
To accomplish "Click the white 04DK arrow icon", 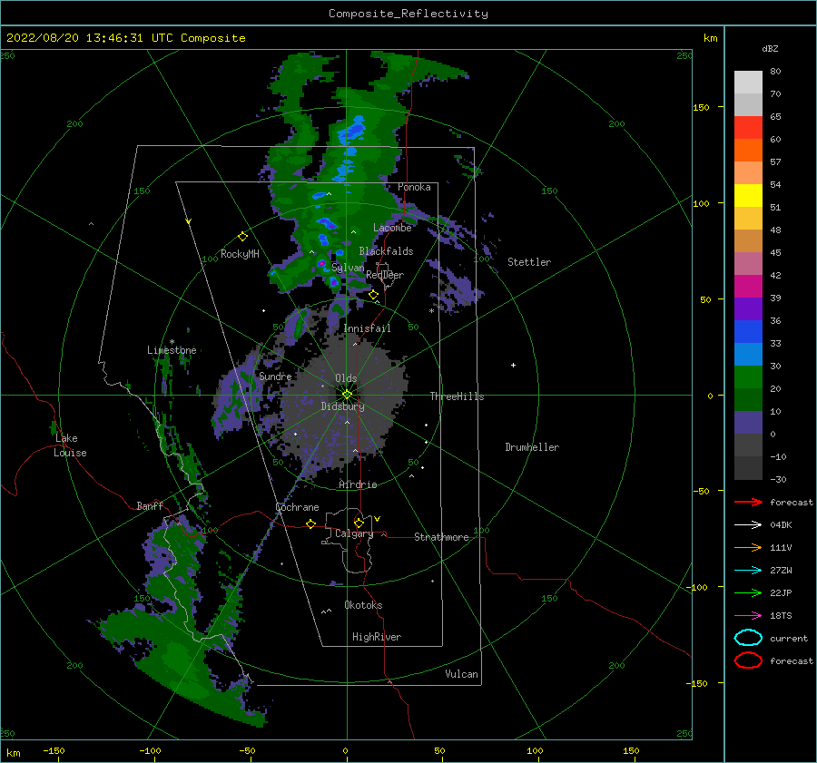I will tap(748, 524).
